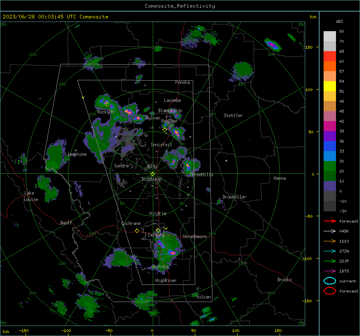This screenshot has height=336, width=360.
Task: Click the '-150' tick on bottom axis
Action: pos(24,330)
